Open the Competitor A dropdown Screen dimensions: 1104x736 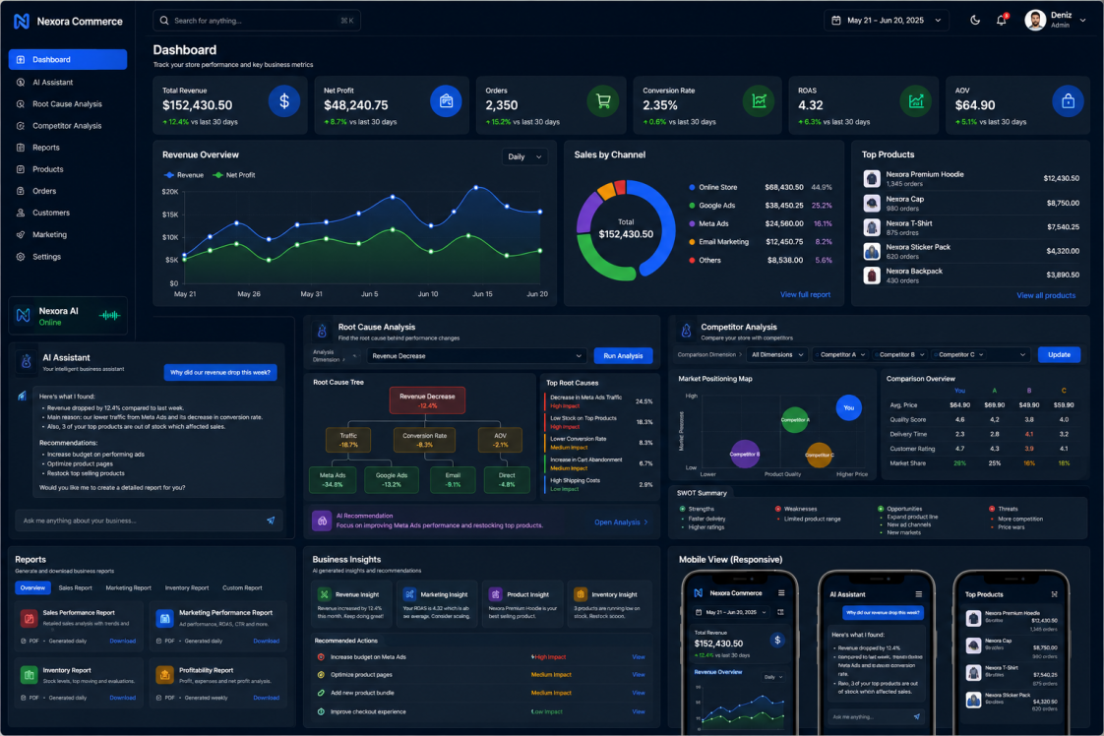840,354
